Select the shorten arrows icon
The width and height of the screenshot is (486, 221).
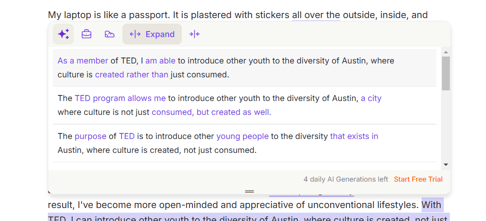194,34
